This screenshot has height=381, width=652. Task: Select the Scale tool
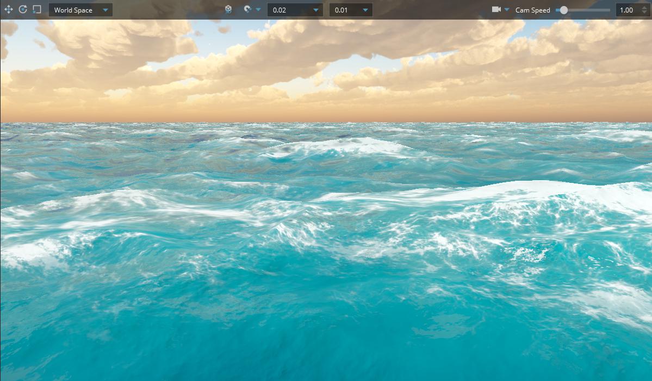coord(37,10)
